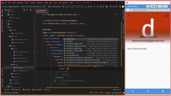Stop the running app with red square
This screenshot has width=171, height=96.
click(x=103, y=7)
